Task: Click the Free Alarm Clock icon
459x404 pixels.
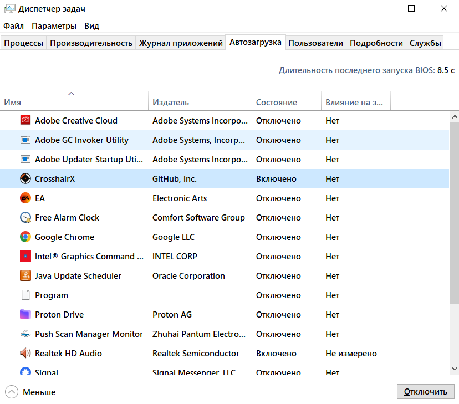Action: click(25, 217)
